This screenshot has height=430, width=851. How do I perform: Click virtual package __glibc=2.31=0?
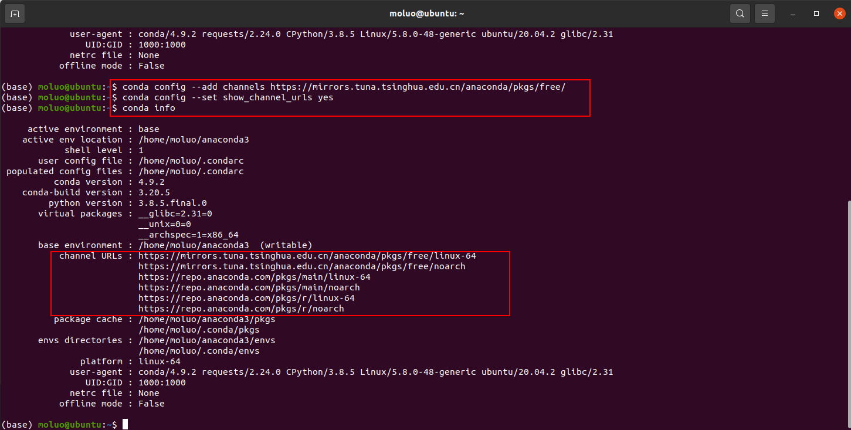(x=175, y=214)
